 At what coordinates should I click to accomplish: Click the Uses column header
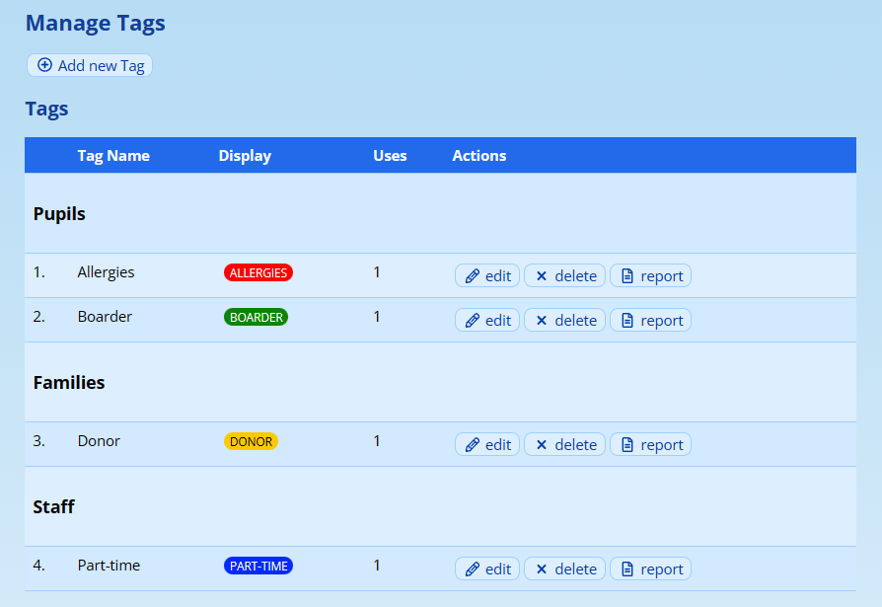click(x=390, y=156)
